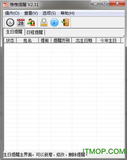The width and height of the screenshot is (127, 160).
Task: Open the calendar icon showing 28
Action: point(21,22)
